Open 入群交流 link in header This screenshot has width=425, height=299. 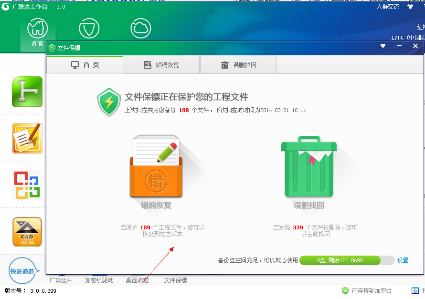tap(388, 7)
